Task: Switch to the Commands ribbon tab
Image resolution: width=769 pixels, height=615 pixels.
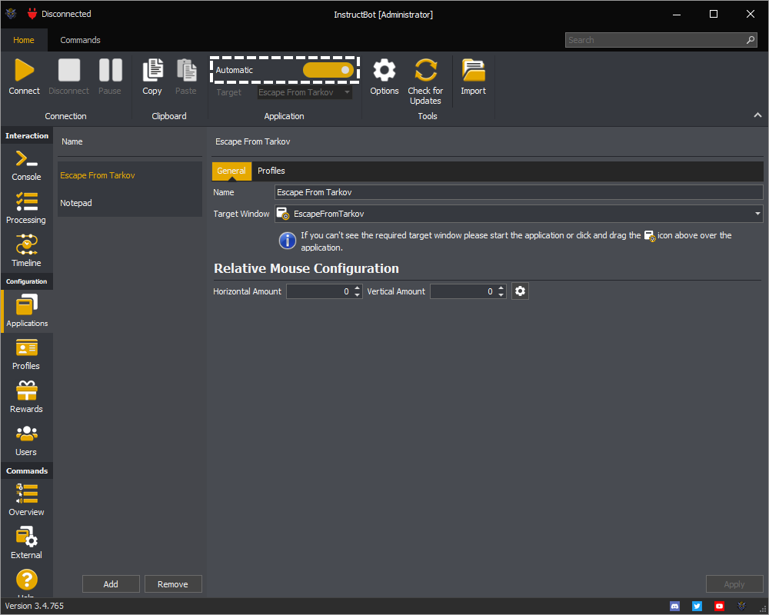Action: [x=81, y=40]
